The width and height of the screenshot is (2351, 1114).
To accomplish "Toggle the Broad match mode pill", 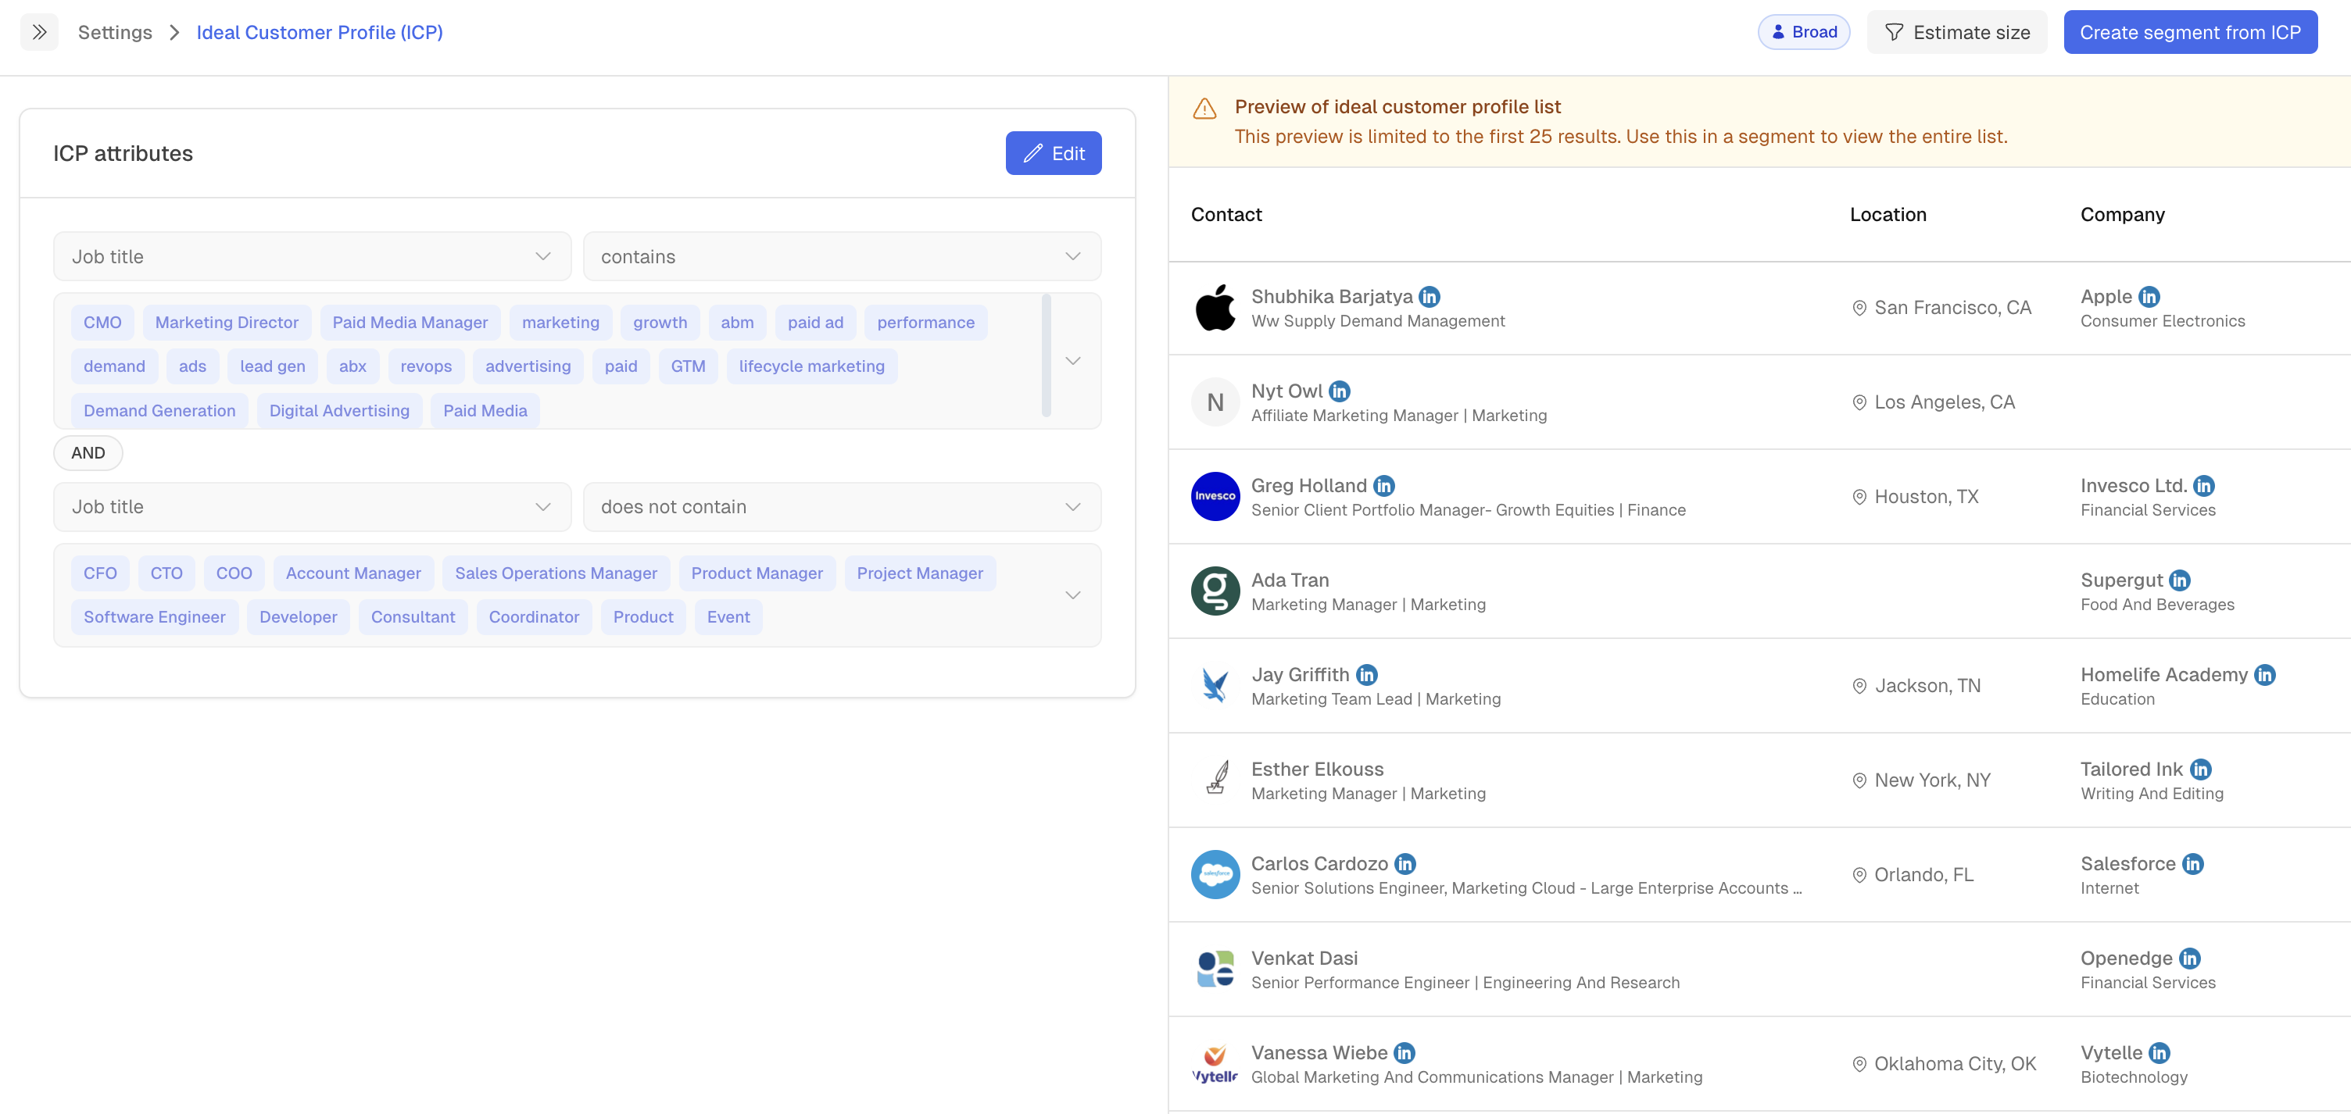I will [x=1803, y=32].
